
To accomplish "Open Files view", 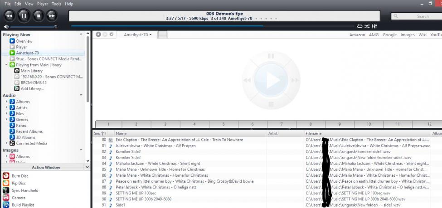I will click(x=20, y=114).
